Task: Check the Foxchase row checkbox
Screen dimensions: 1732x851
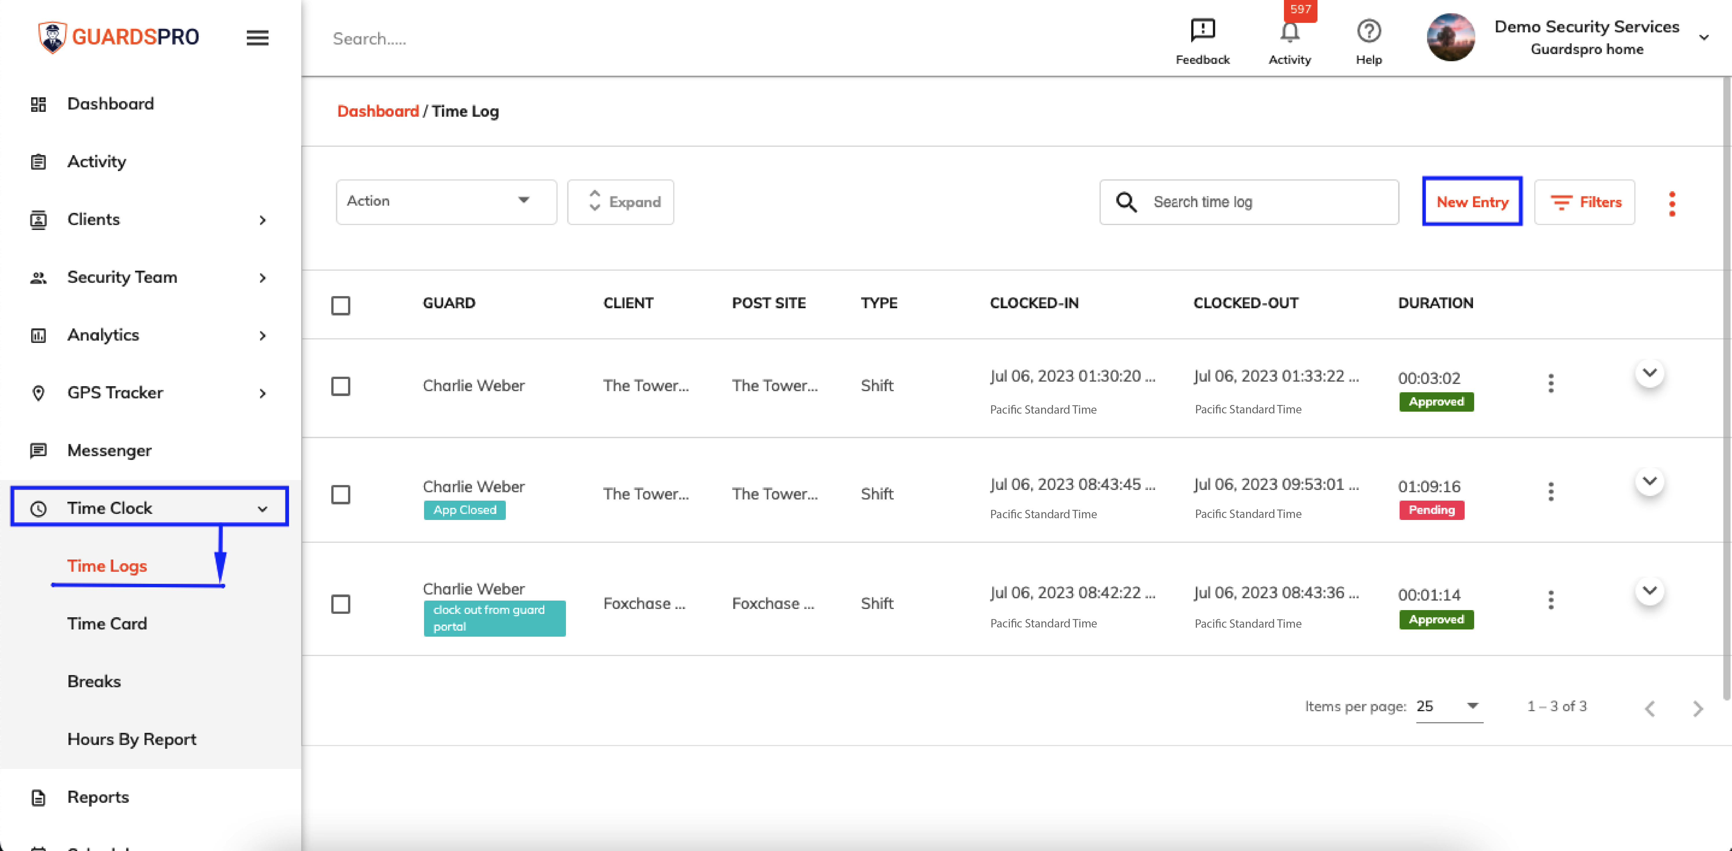Action: [341, 604]
